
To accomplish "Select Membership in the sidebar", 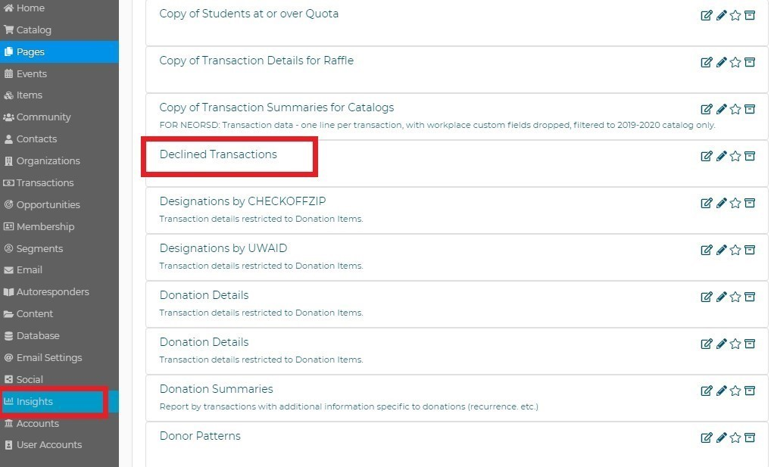I will tap(45, 226).
